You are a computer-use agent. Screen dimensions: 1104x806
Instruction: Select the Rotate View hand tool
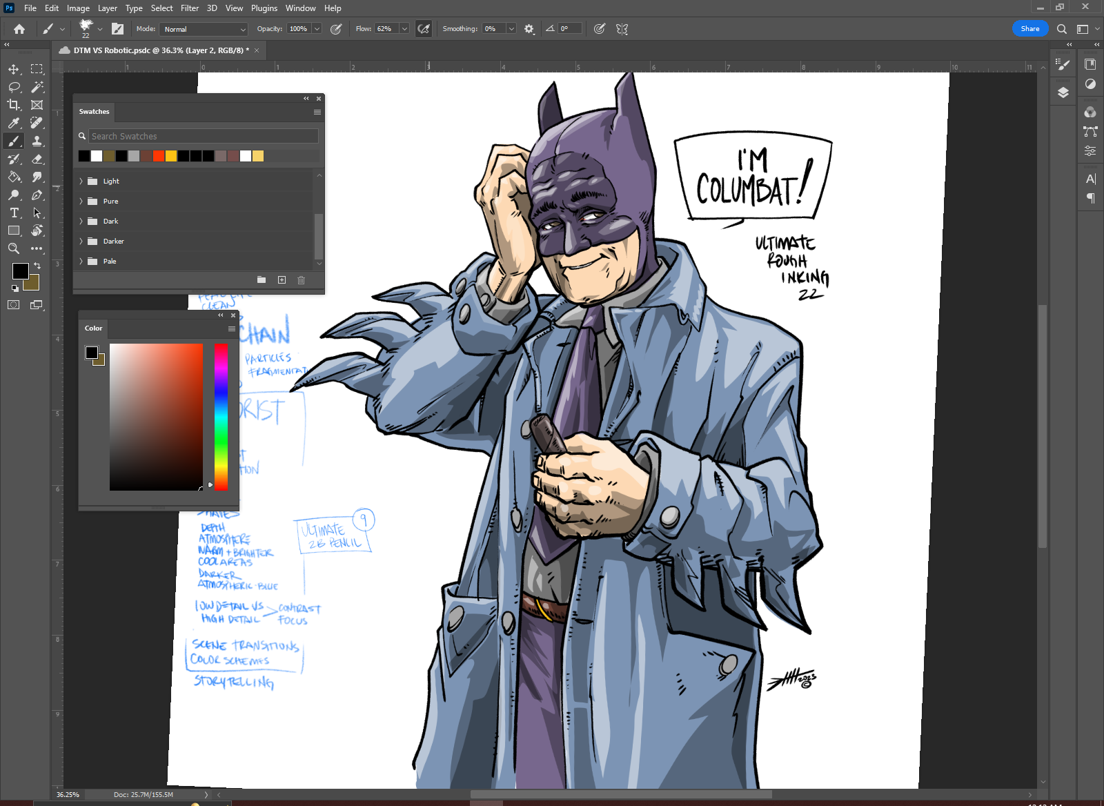point(37,230)
